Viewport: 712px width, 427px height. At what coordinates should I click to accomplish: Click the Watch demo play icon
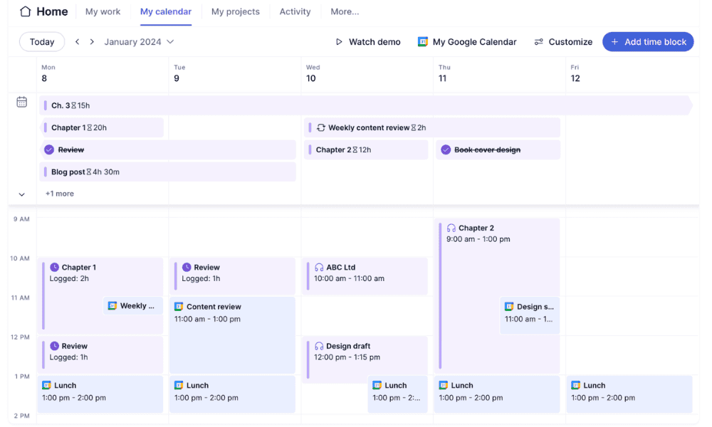pos(339,42)
